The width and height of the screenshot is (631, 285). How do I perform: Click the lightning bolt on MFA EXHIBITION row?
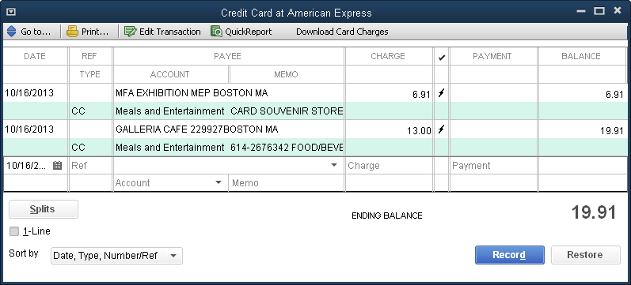click(x=442, y=93)
